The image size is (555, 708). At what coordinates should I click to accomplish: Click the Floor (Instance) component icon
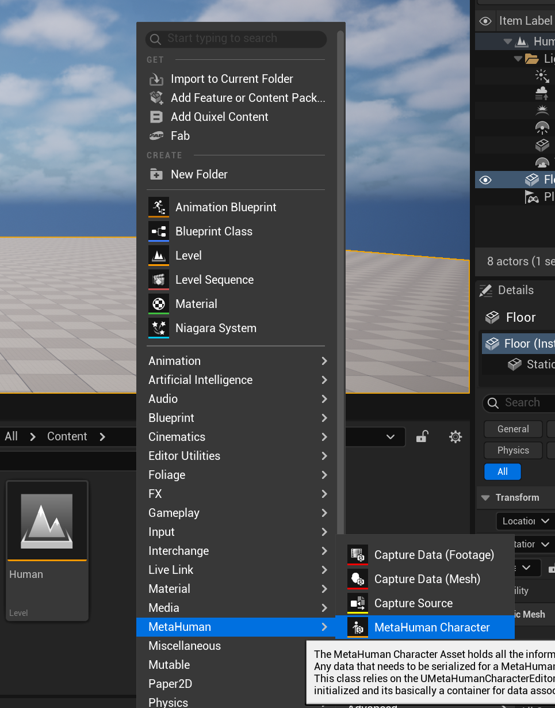point(492,344)
